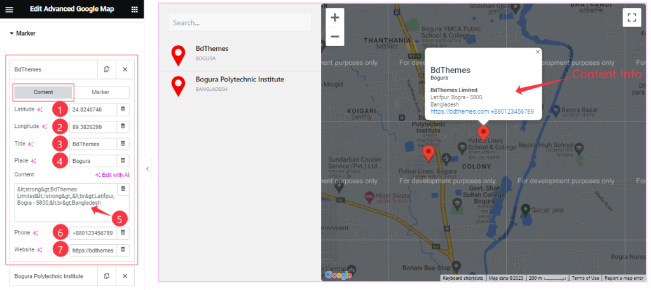Switch to the Marker tab
This screenshot has width=651, height=290.
point(100,92)
